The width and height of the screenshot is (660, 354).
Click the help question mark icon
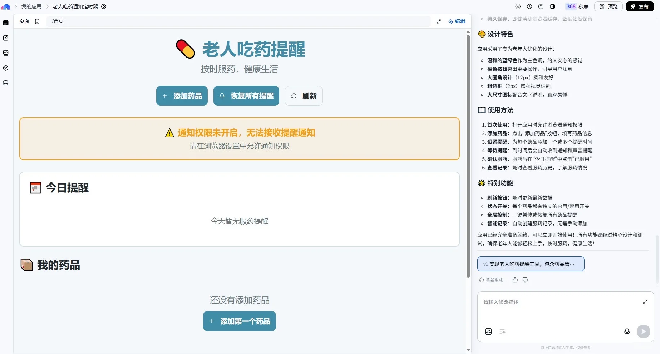coord(541,6)
